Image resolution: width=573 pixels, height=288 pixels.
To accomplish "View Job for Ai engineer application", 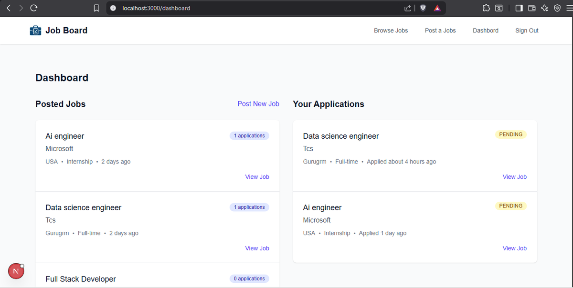I will pos(515,248).
